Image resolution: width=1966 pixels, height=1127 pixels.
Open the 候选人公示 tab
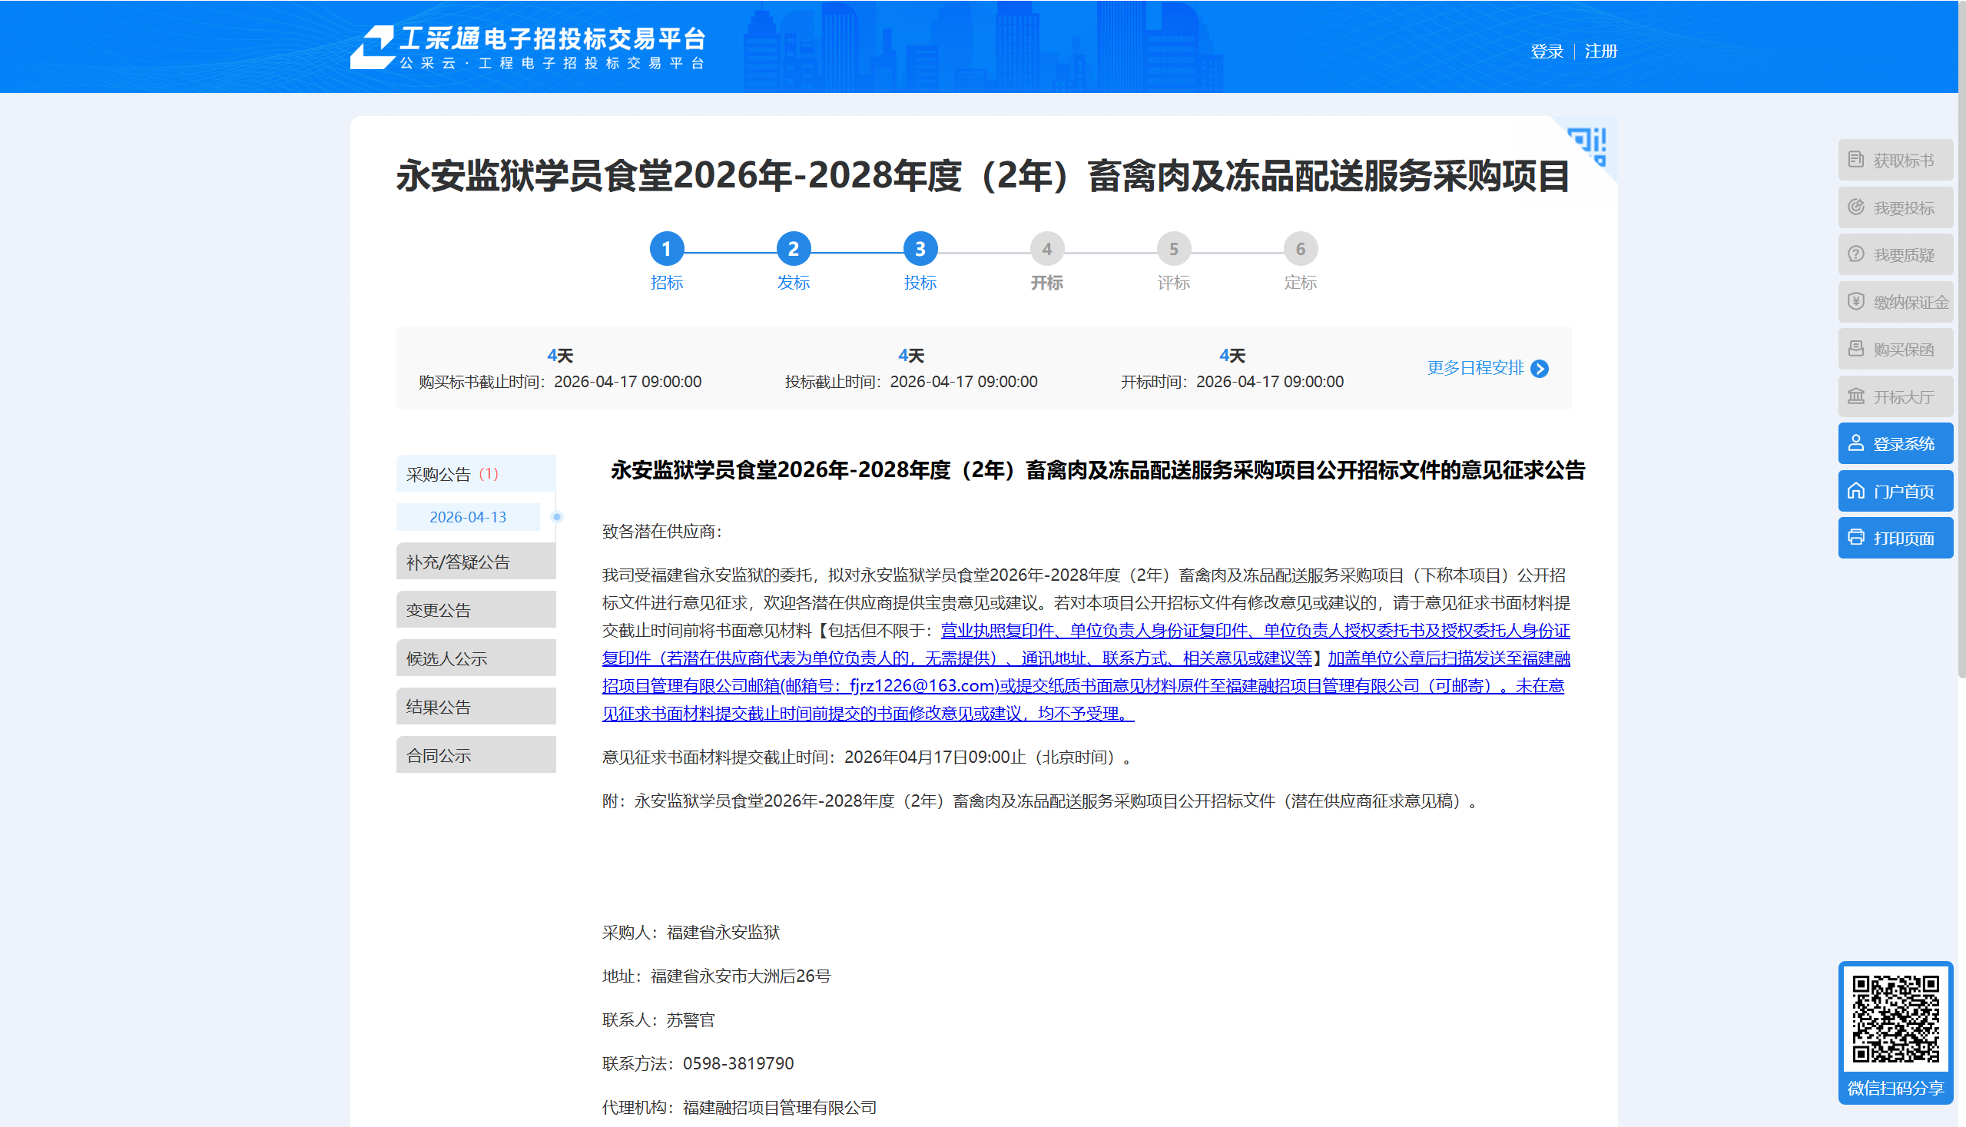(476, 658)
